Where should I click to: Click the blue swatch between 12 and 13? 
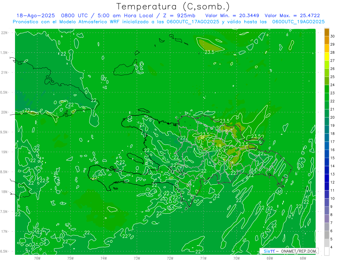[327, 178]
